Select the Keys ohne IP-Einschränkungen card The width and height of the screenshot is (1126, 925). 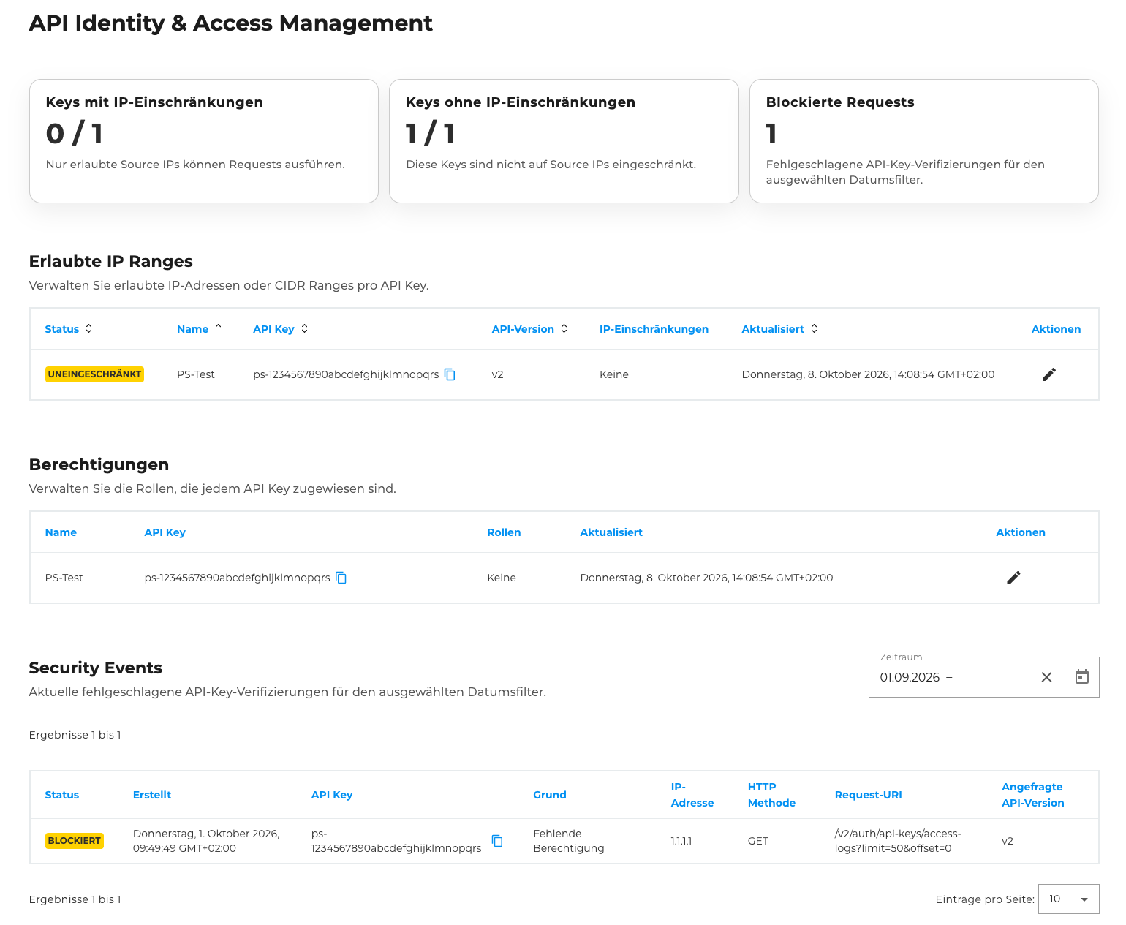click(x=564, y=141)
